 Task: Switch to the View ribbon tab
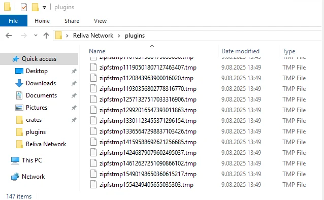click(100, 21)
